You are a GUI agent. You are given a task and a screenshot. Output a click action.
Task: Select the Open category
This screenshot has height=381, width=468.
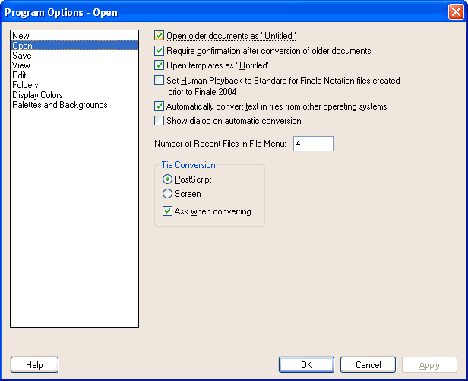[x=74, y=46]
